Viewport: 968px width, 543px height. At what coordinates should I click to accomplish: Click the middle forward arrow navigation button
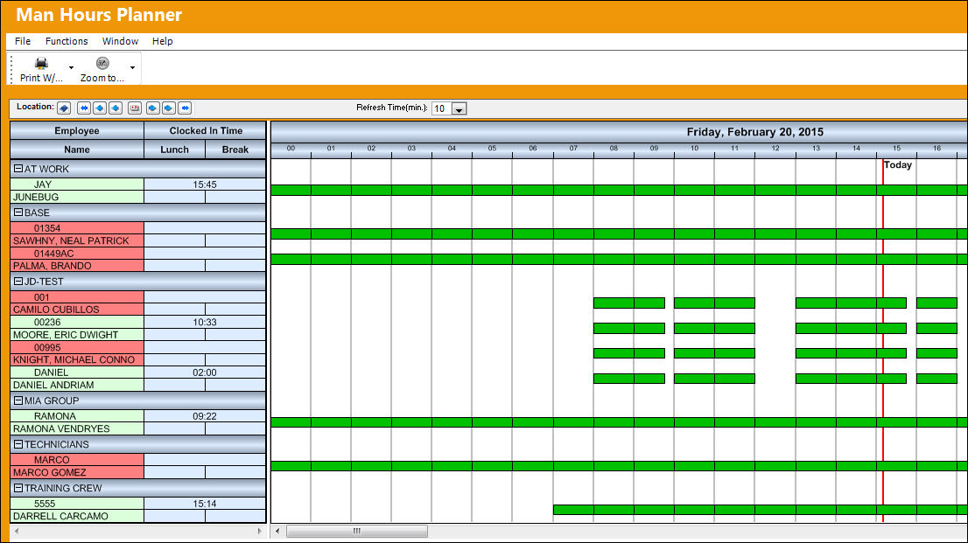click(x=169, y=108)
